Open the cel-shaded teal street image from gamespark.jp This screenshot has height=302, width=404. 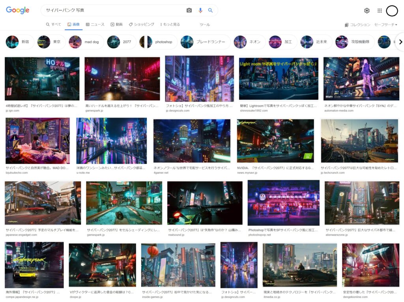click(124, 203)
